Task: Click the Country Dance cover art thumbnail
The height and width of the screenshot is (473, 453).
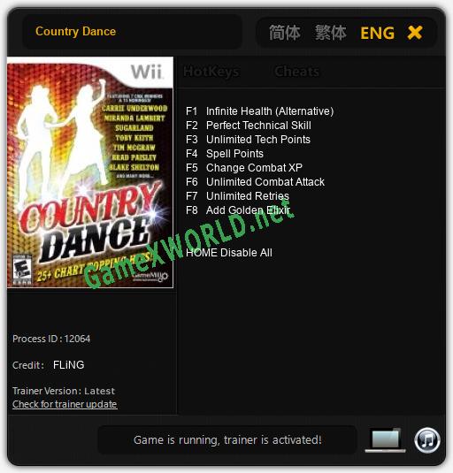Action: tap(90, 172)
